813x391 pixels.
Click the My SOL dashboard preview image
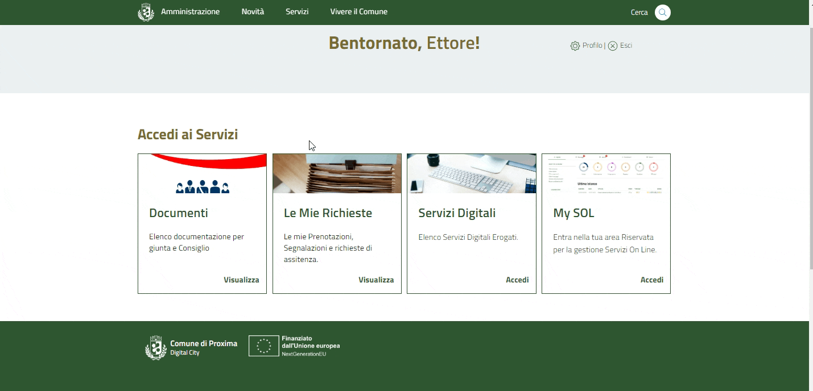click(606, 174)
